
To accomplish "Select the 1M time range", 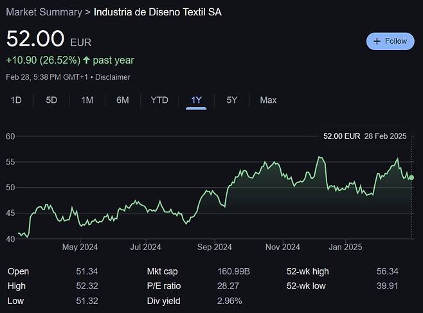I will [87, 100].
